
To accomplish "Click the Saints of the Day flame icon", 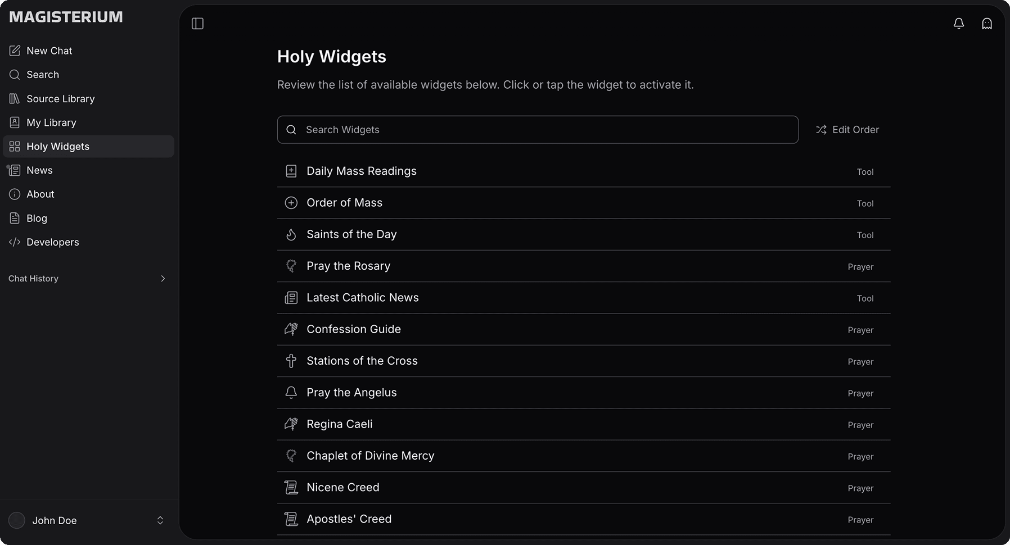I will point(291,235).
